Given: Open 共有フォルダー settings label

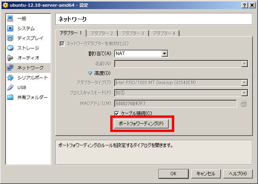Looking at the screenshot, I should point(32,97).
